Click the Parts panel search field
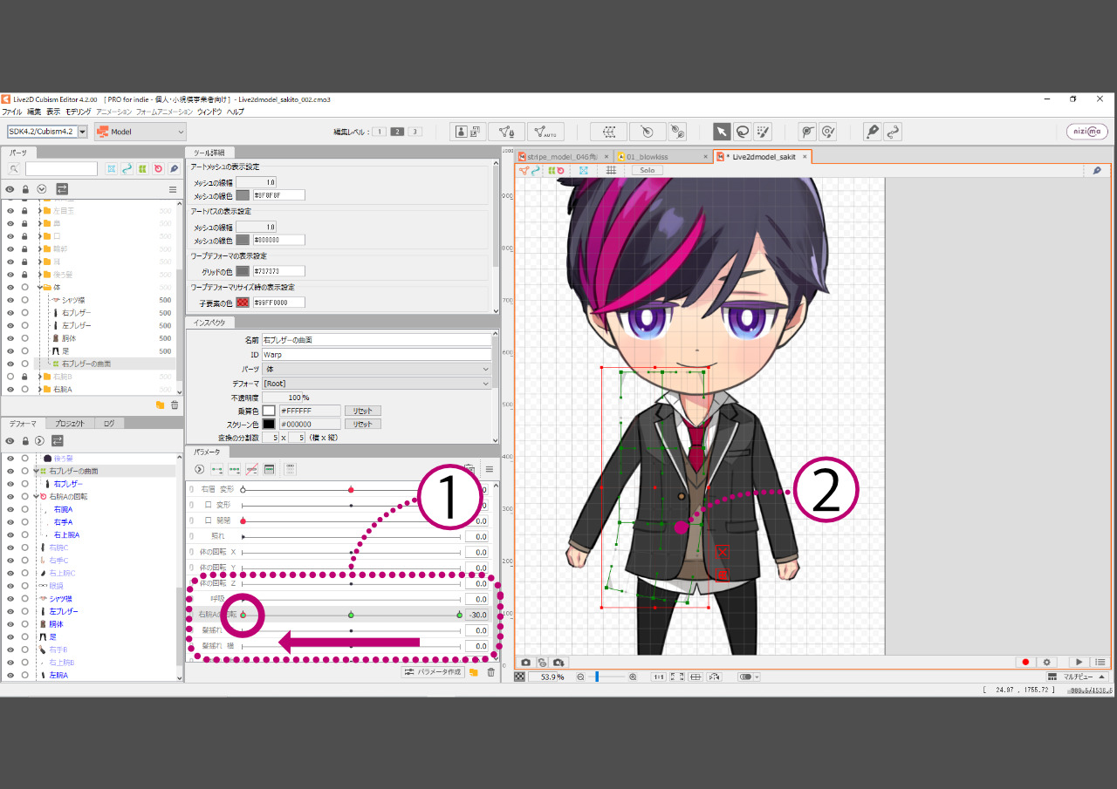Image resolution: width=1117 pixels, height=789 pixels. pyautogui.click(x=62, y=168)
